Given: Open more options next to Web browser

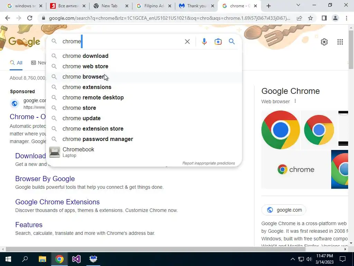Looking at the screenshot, I should pyautogui.click(x=295, y=101).
